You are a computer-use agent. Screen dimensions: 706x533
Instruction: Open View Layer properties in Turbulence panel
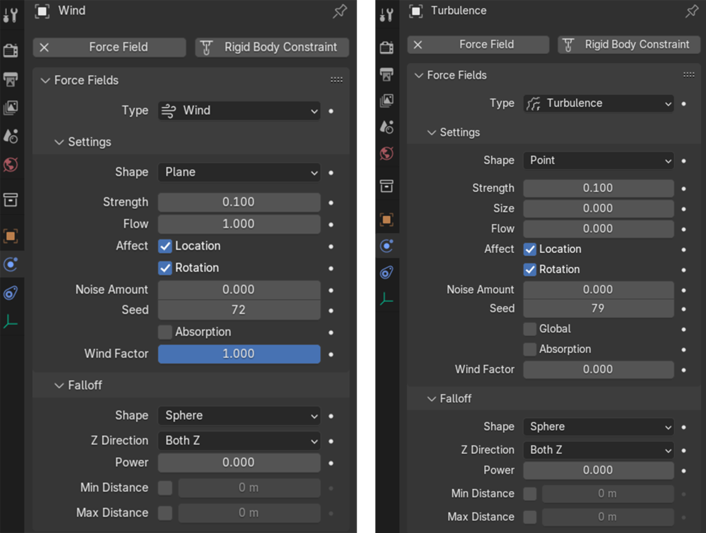387,101
